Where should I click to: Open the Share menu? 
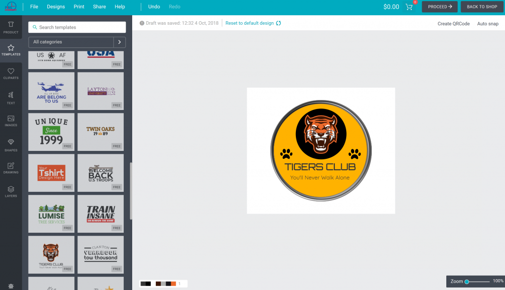(x=99, y=7)
